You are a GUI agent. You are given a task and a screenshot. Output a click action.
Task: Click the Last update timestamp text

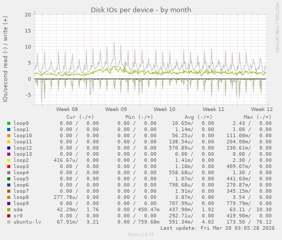[218, 228]
